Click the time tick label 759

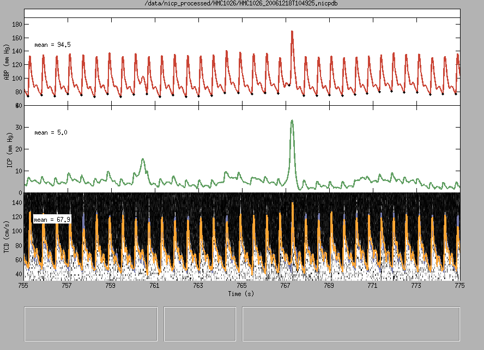pyautogui.click(x=110, y=286)
